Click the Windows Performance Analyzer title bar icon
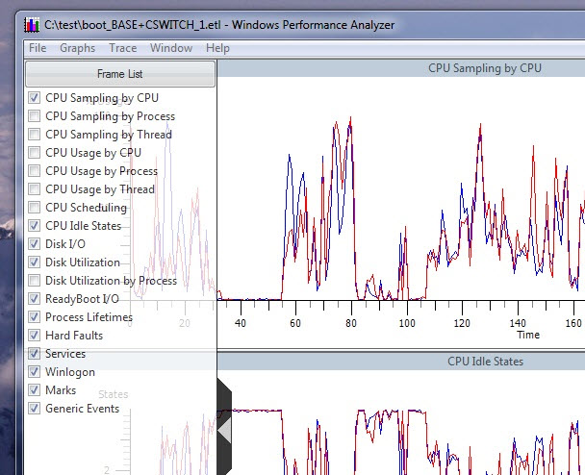585x475 pixels. pyautogui.click(x=31, y=24)
